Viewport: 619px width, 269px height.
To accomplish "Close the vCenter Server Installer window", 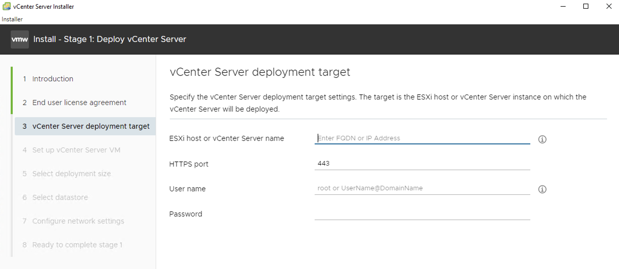I will 609,6.
